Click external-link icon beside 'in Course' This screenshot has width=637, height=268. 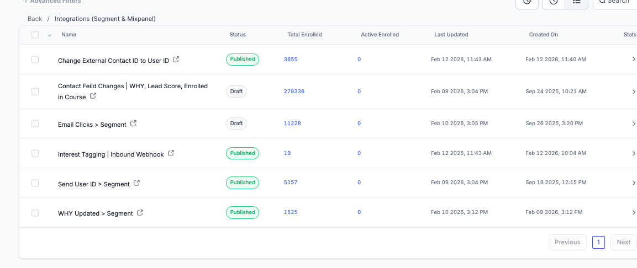(x=93, y=96)
